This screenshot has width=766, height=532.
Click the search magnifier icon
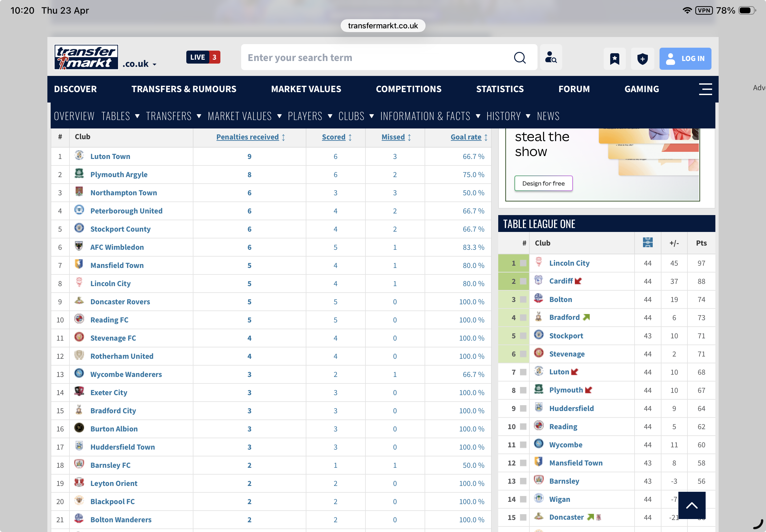[x=520, y=57]
